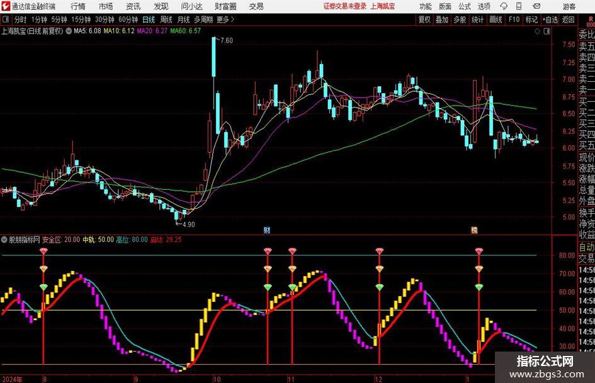Click the 中轨: 50.00 indicator value

[98, 240]
